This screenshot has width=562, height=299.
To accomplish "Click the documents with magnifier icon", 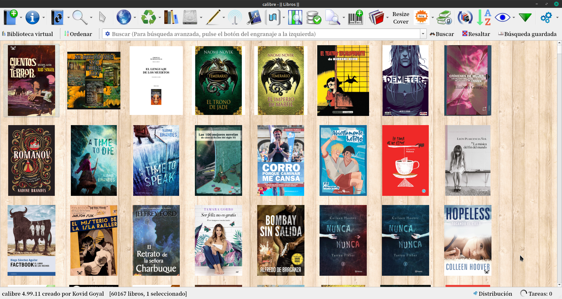I will [333, 17].
